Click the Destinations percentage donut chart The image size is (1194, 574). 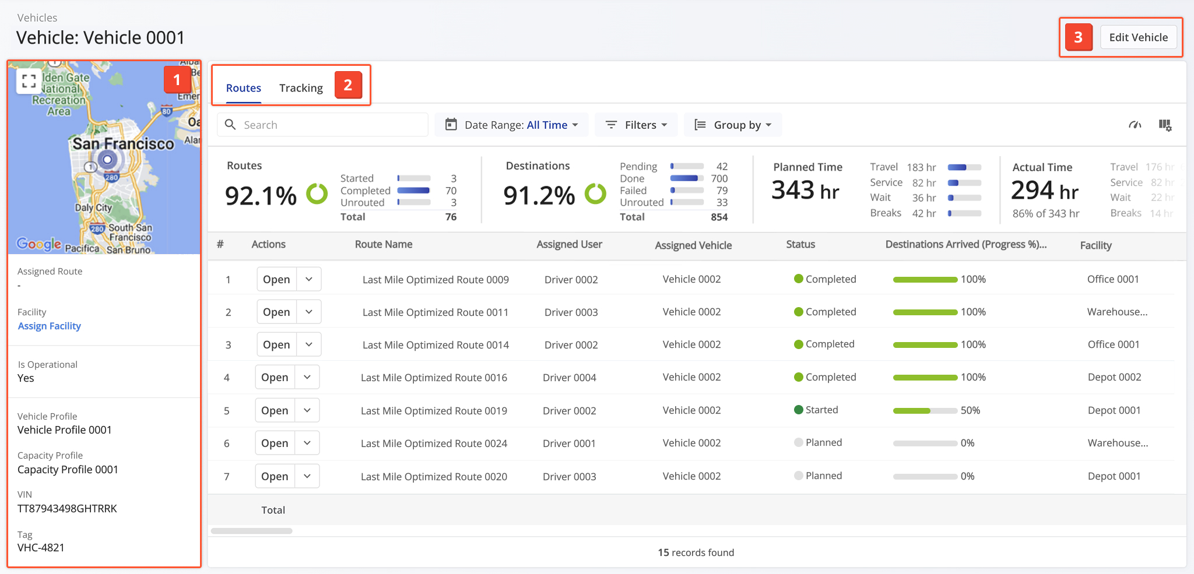pos(595,194)
